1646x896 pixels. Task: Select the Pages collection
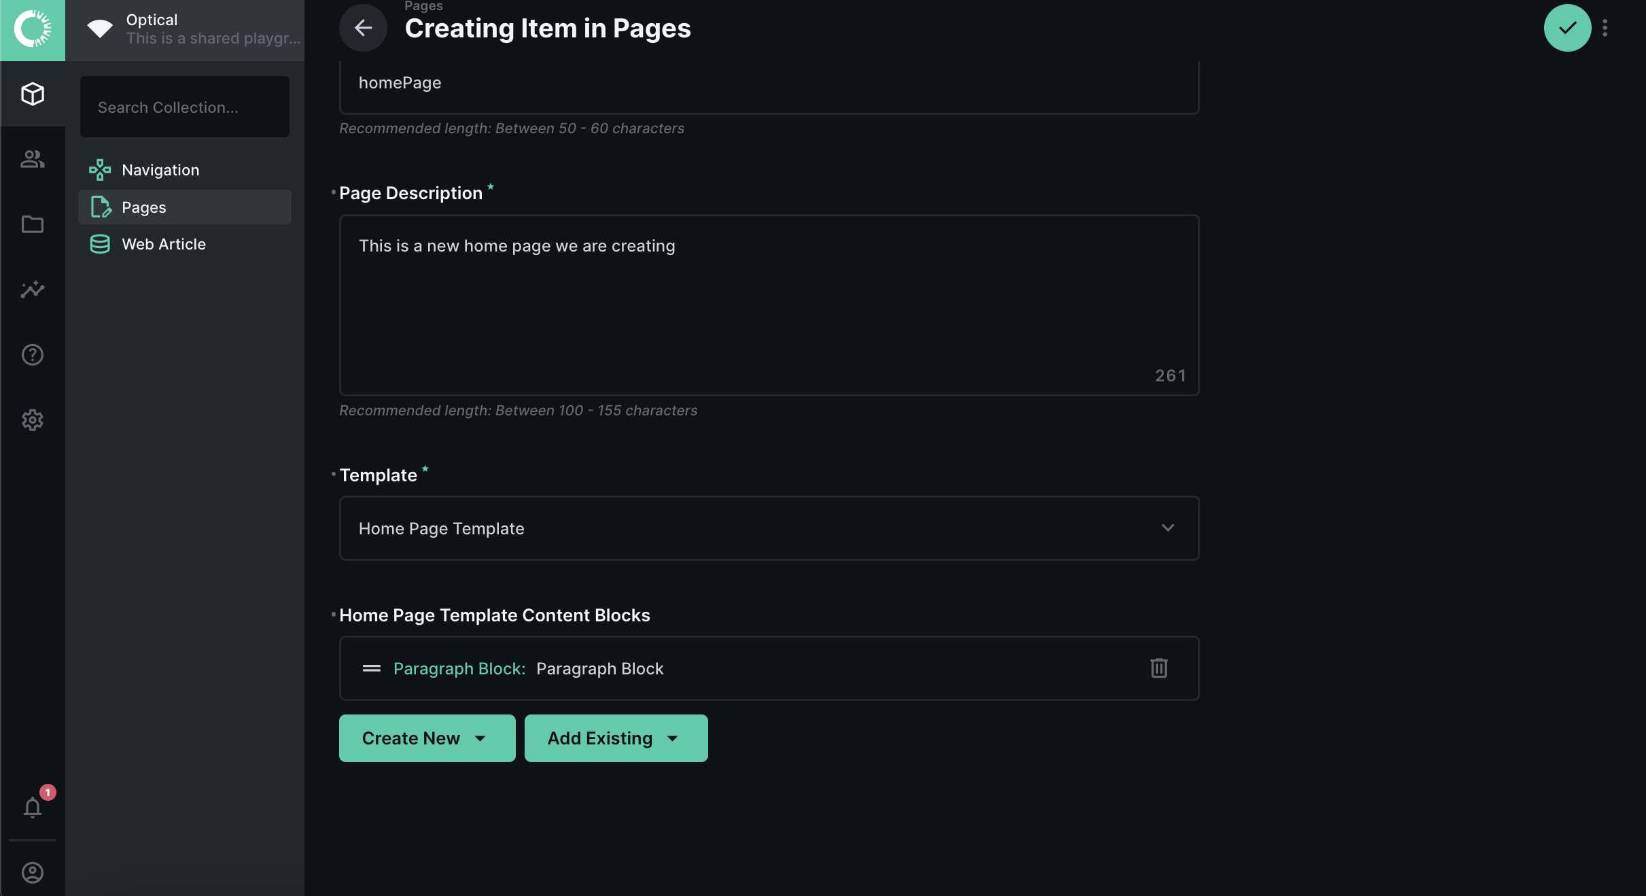[x=185, y=207]
